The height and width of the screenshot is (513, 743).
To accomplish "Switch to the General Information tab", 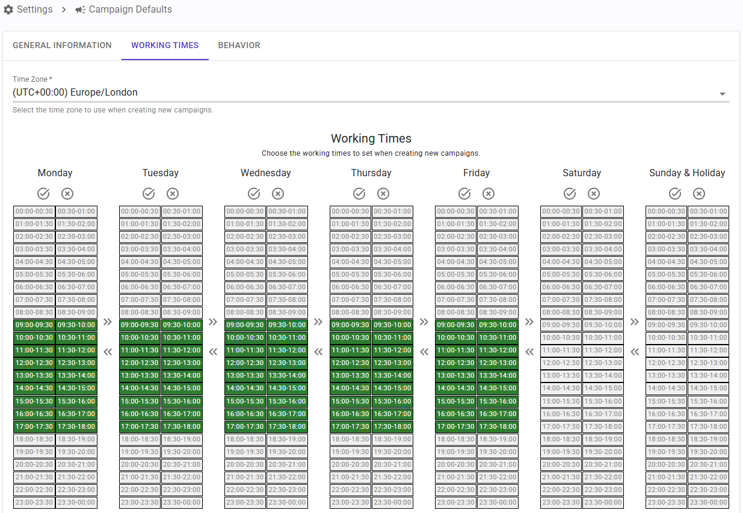I will click(62, 45).
